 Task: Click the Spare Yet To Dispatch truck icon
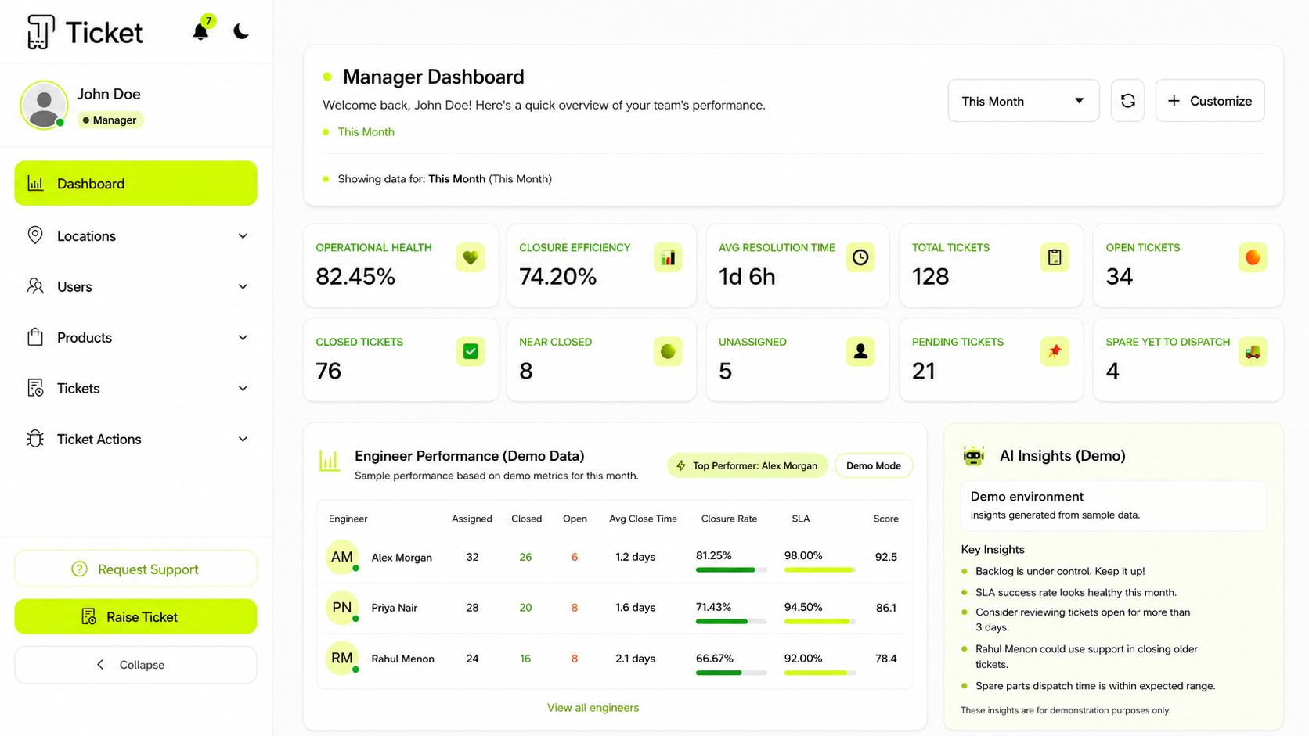point(1253,352)
